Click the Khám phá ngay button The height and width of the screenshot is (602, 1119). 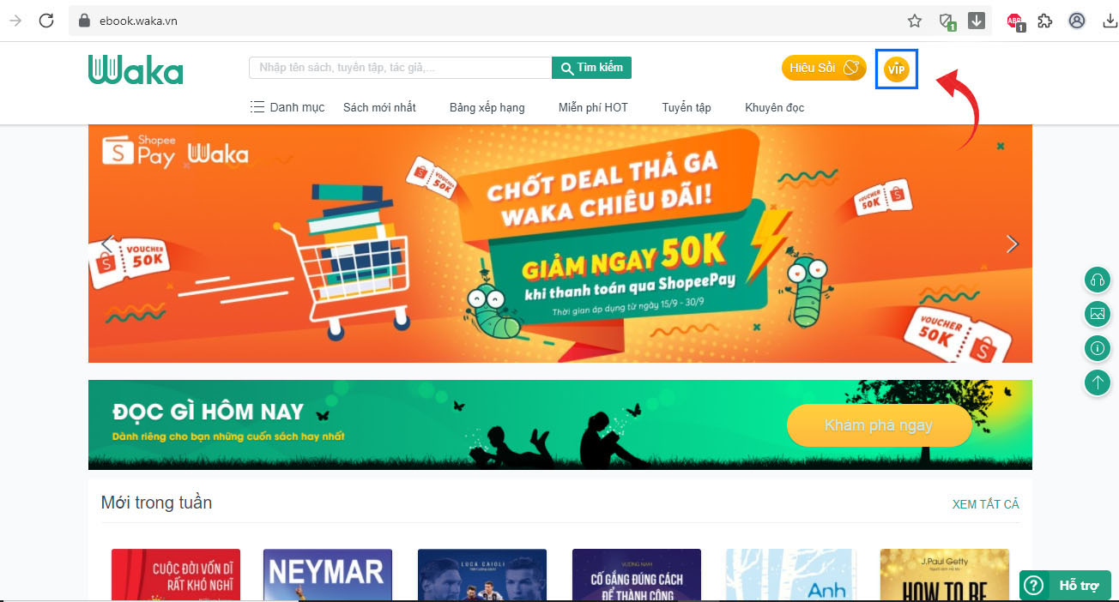879,425
